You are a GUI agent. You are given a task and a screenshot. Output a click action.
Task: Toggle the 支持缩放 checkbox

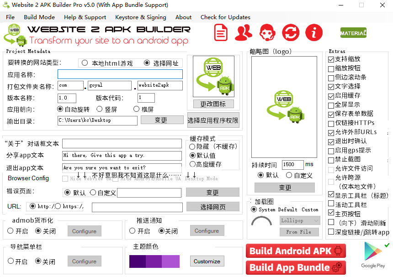pyautogui.click(x=331, y=59)
